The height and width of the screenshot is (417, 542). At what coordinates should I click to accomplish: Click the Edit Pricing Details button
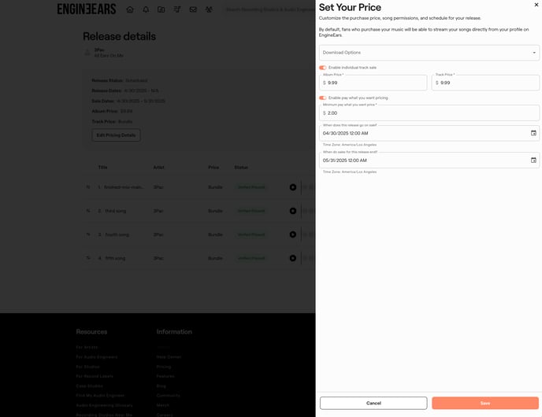[x=116, y=135]
